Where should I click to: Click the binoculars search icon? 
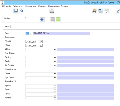point(94,11)
